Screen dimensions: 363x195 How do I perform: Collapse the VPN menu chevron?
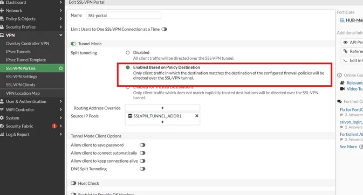(60, 35)
